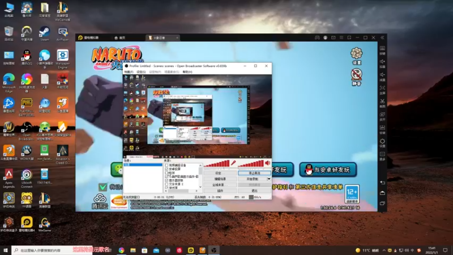Click emulator sidebar volume down icon
Viewport: 453px width, 255px height.
(x=382, y=75)
